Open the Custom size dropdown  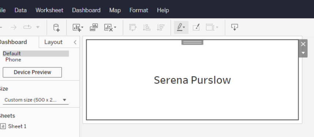[x=36, y=100]
